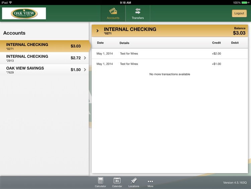Tap the 9:18 AM clock
Image resolution: width=251 pixels, height=189 pixels.
click(125, 3)
